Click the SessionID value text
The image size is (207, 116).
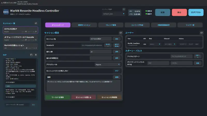[92, 45]
